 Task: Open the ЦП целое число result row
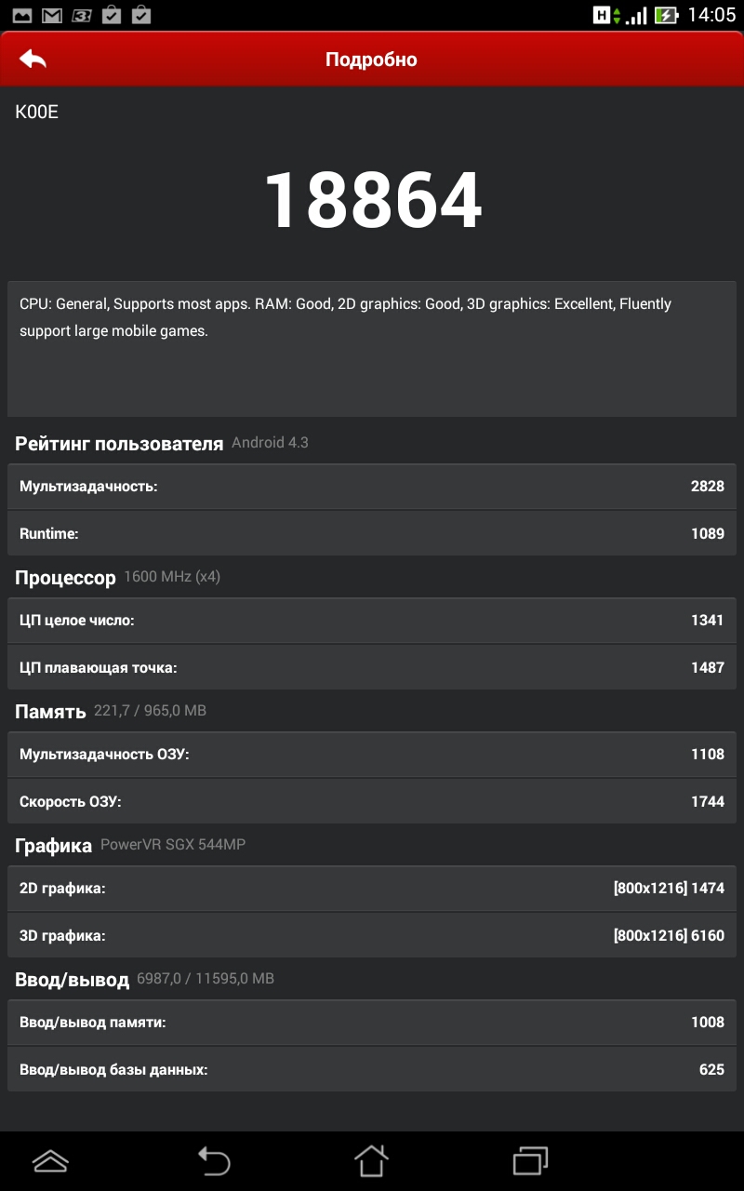click(372, 621)
